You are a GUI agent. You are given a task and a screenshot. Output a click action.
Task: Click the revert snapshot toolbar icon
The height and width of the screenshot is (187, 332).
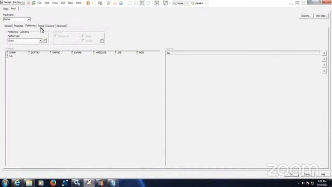(115, 3)
